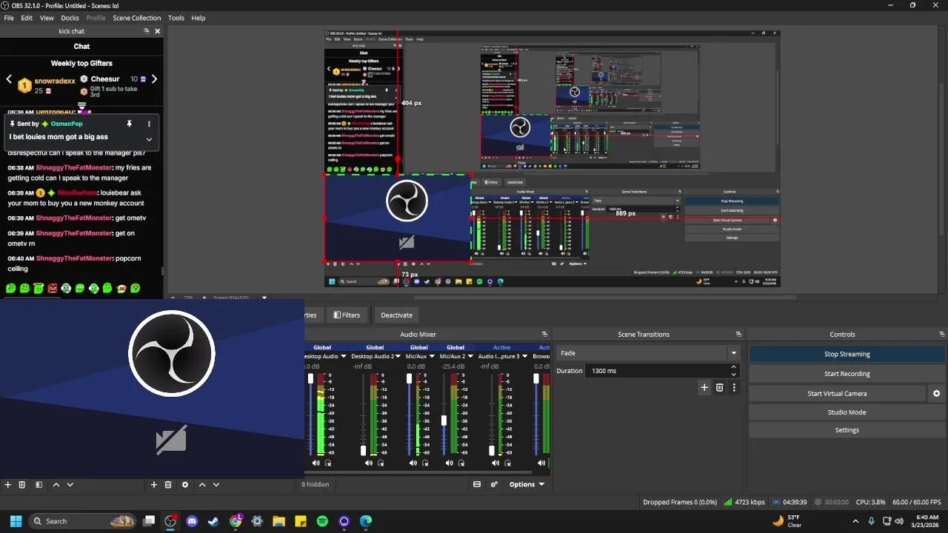
Task: Open virtual camera settings gear
Action: (936, 394)
